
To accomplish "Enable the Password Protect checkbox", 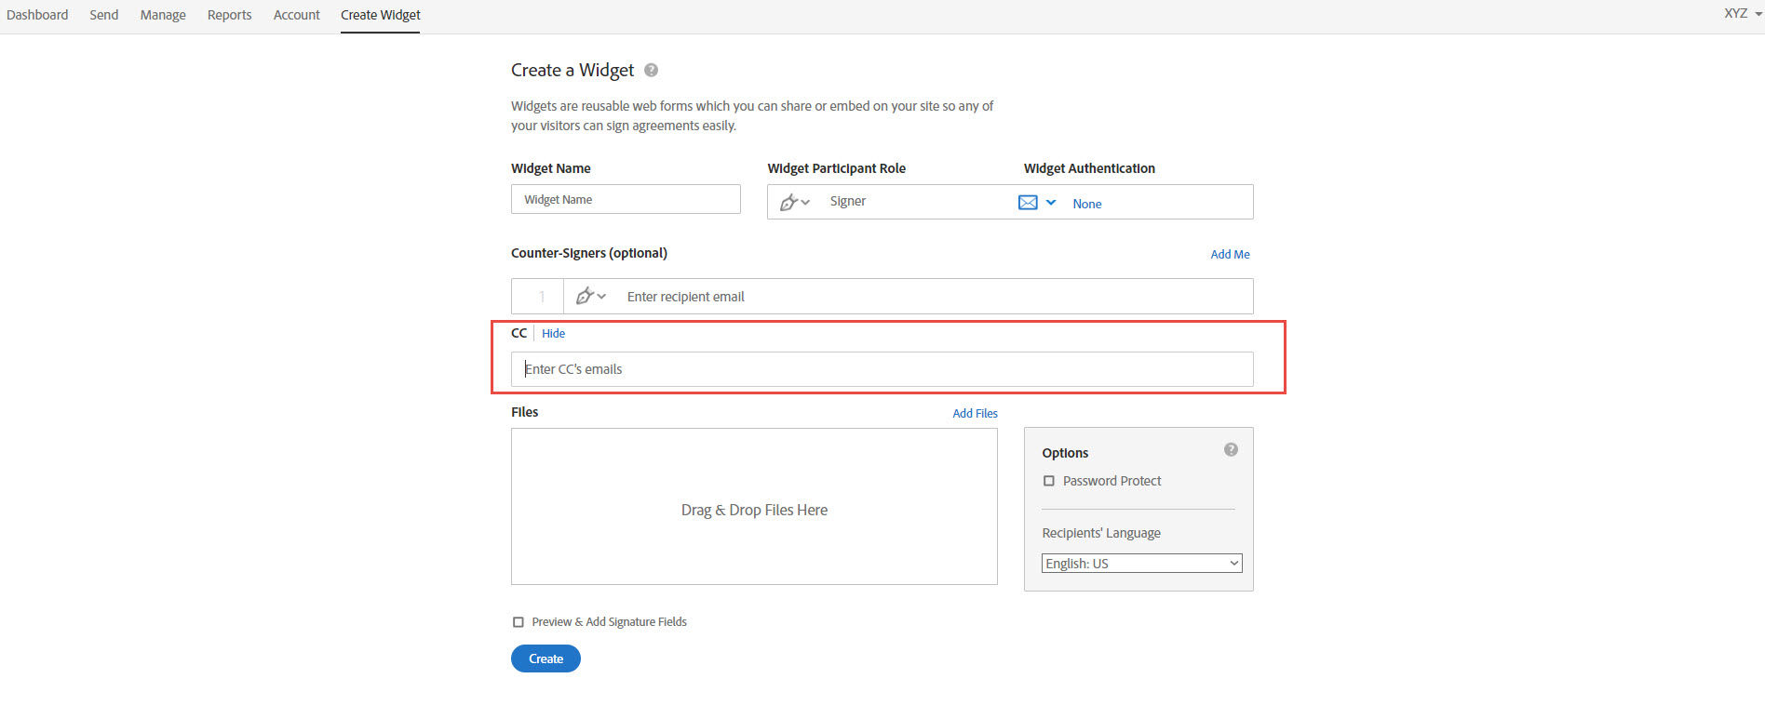I will coord(1049,481).
